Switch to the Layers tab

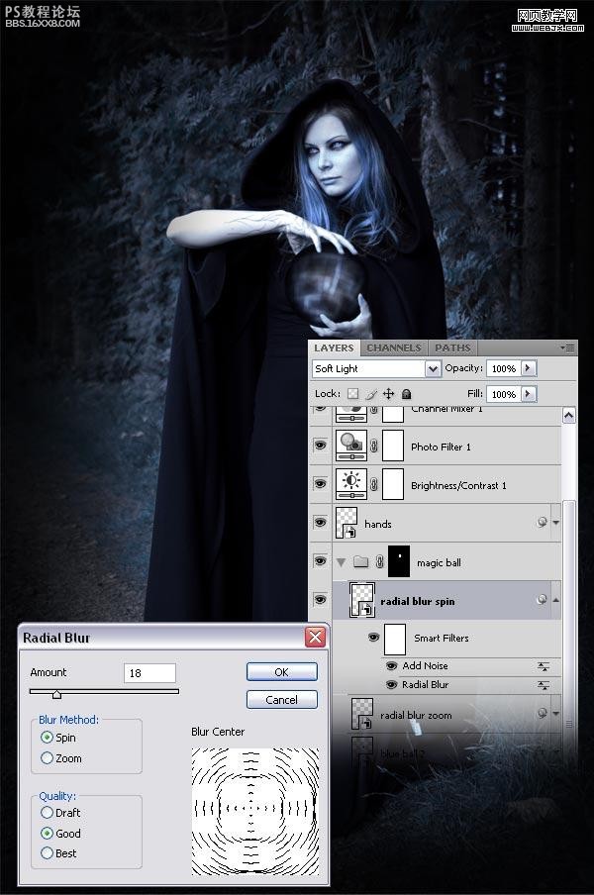click(335, 348)
